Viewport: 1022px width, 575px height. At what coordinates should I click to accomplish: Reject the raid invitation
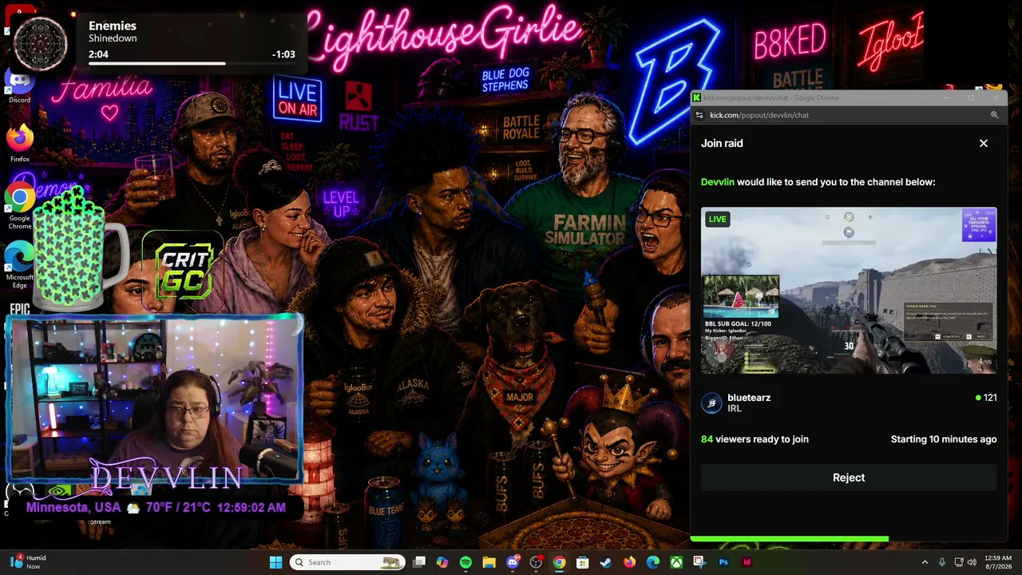849,478
